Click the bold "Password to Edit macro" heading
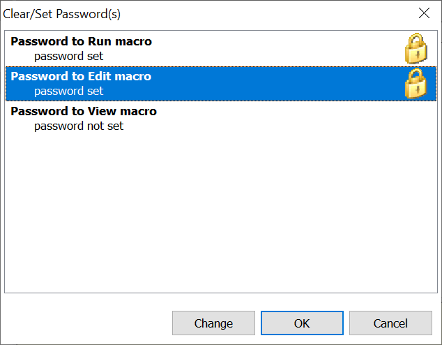The width and height of the screenshot is (442, 345). (x=81, y=77)
